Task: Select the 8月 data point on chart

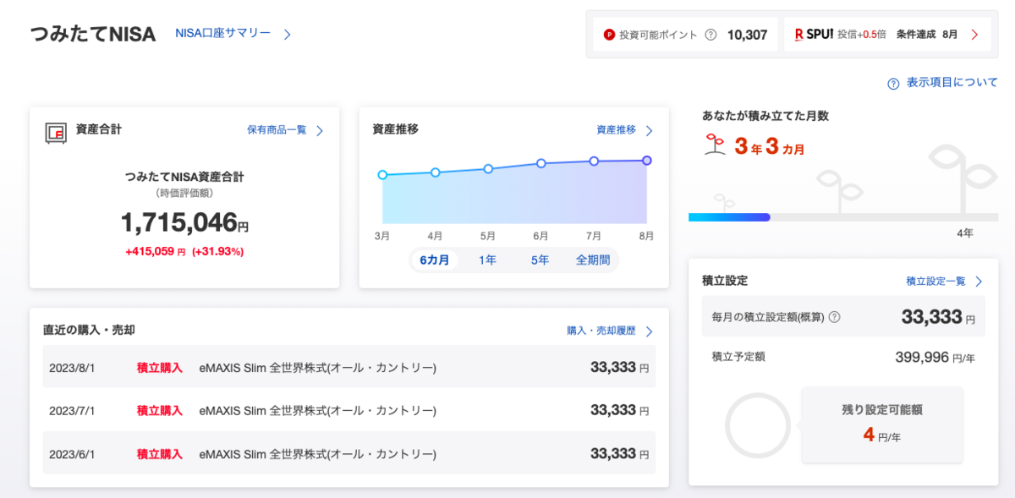Action: (647, 160)
